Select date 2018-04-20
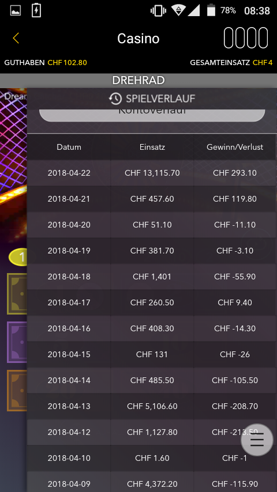Screen dimensions: 277x492 (x=69, y=225)
